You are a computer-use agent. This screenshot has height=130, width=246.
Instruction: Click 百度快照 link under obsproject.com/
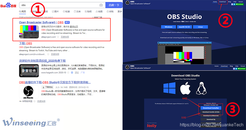pos(65,37)
